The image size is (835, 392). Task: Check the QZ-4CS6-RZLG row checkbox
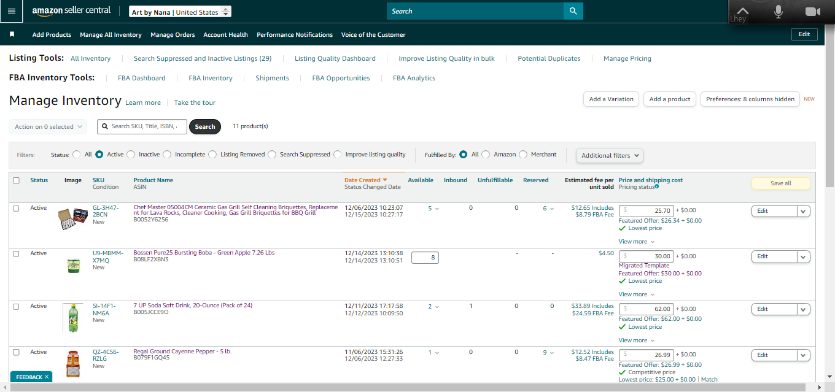(x=17, y=352)
